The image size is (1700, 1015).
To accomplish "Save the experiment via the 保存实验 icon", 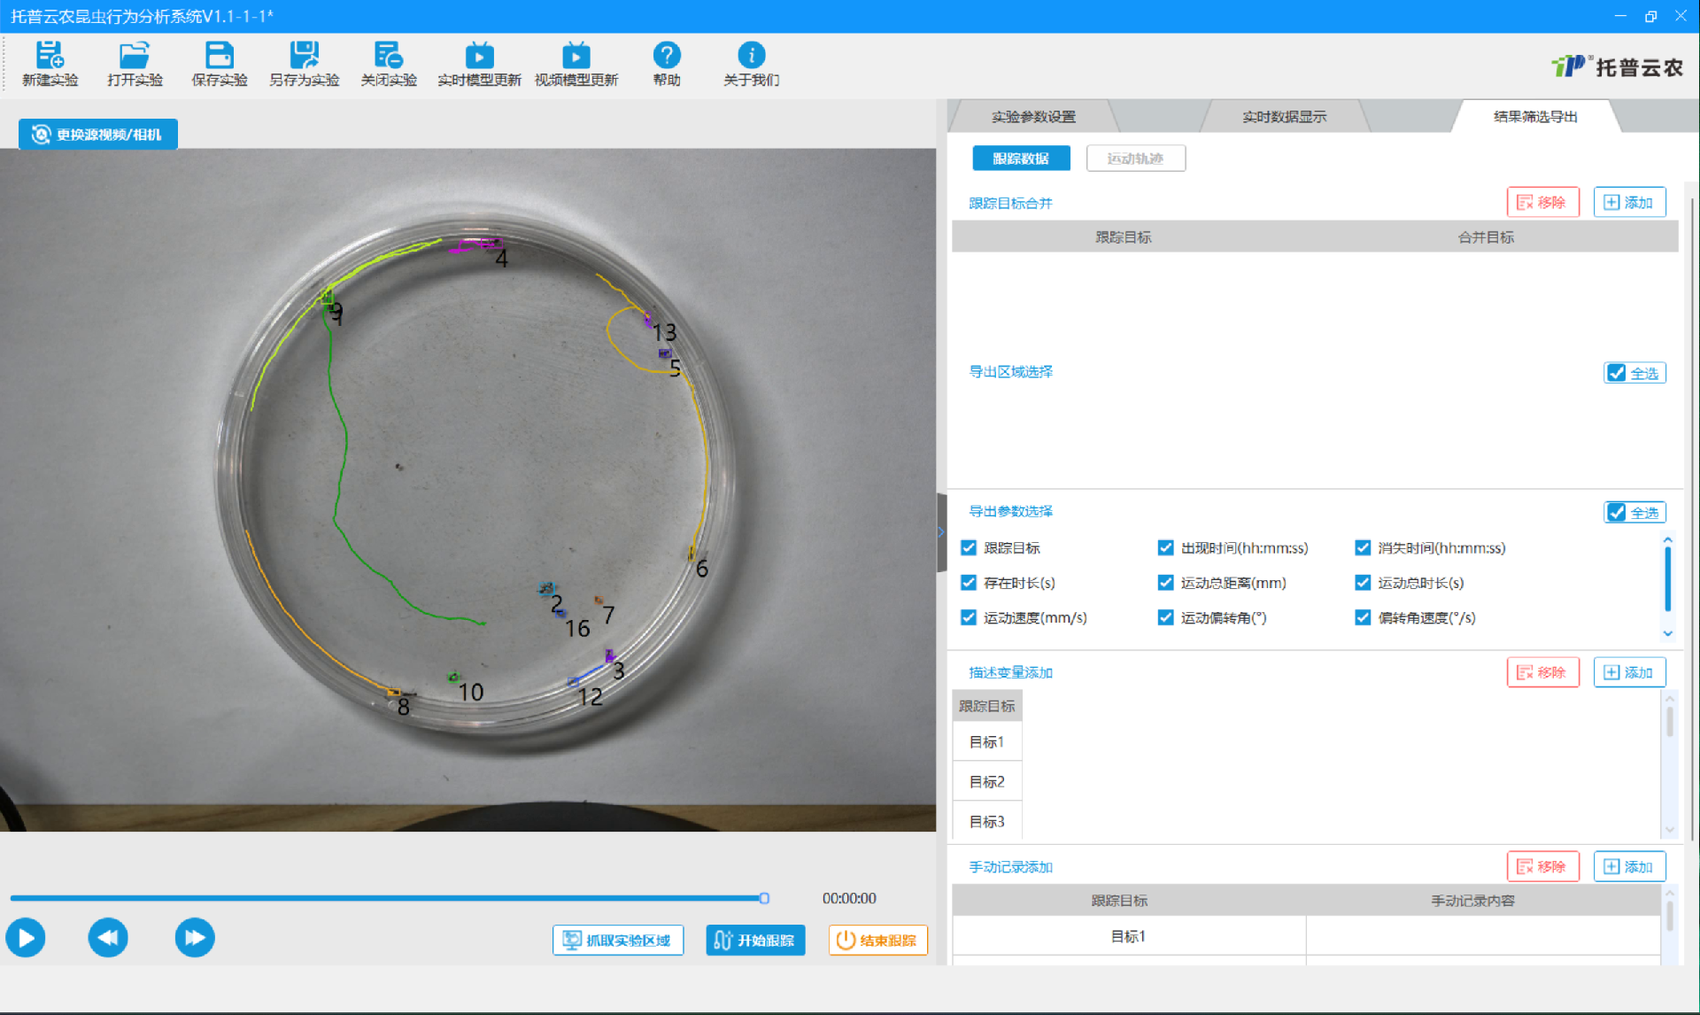I will click(219, 56).
